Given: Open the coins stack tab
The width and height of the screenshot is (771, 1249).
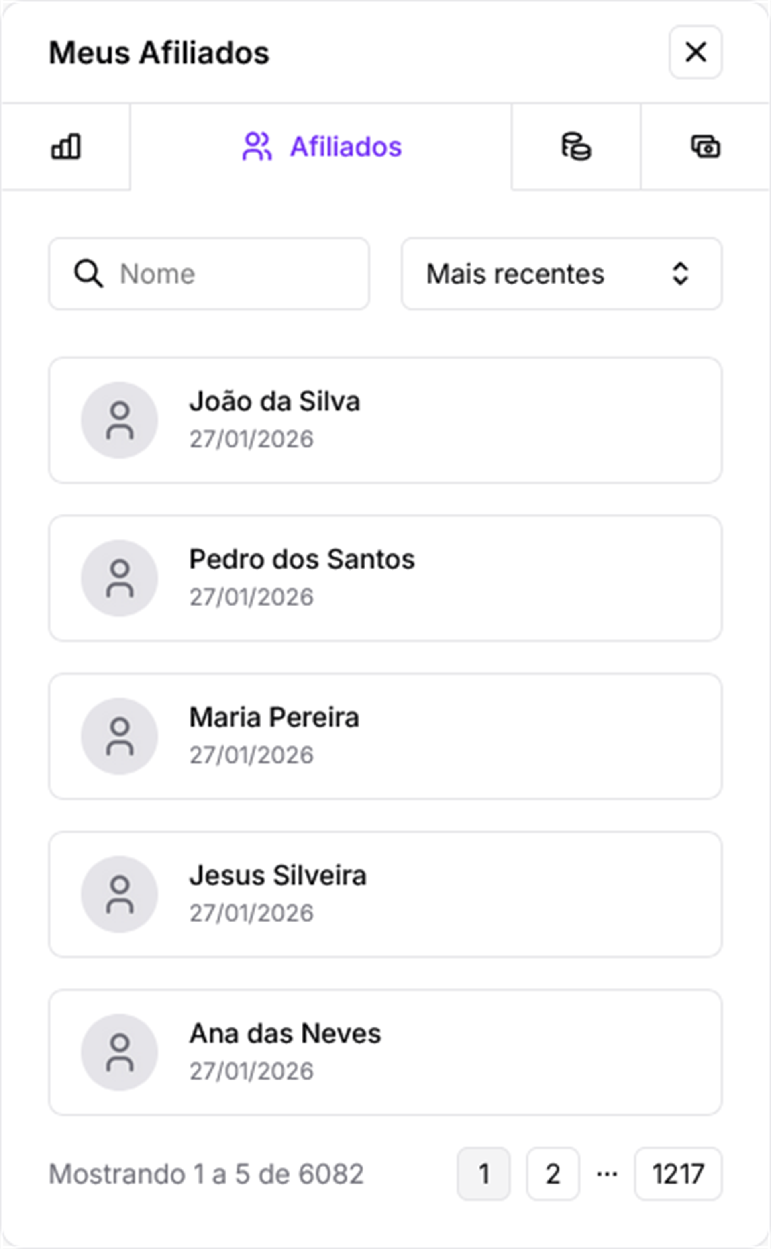Looking at the screenshot, I should pyautogui.click(x=576, y=147).
